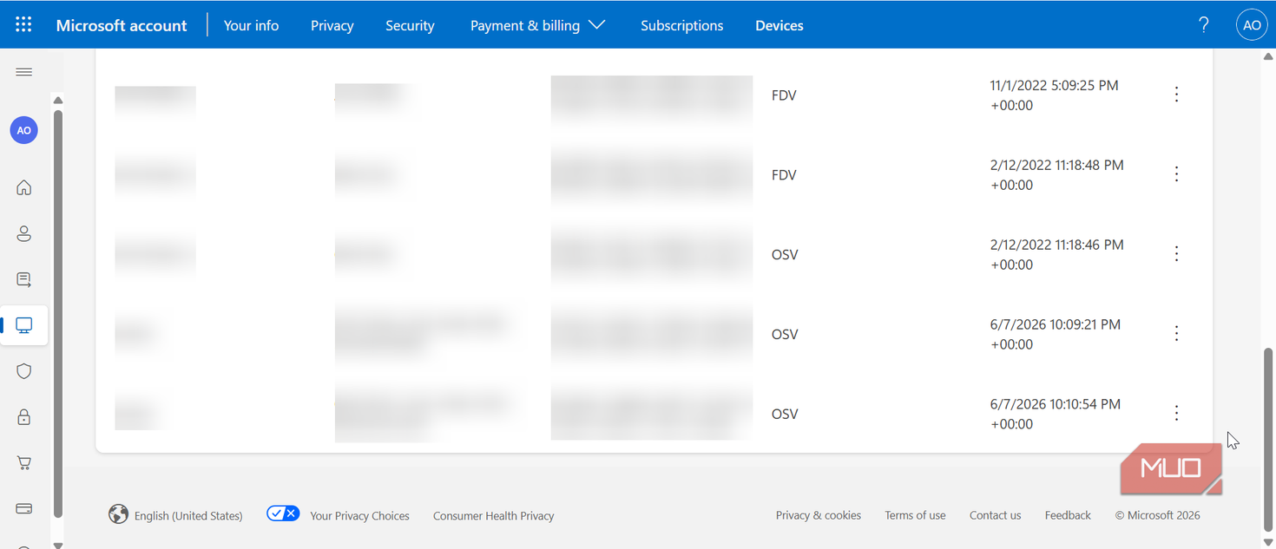Open the AO account avatar in the header
Image resolution: width=1276 pixels, height=549 pixels.
(x=1252, y=25)
